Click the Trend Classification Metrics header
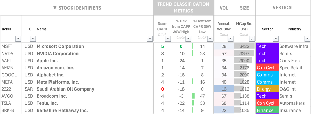 183,7
